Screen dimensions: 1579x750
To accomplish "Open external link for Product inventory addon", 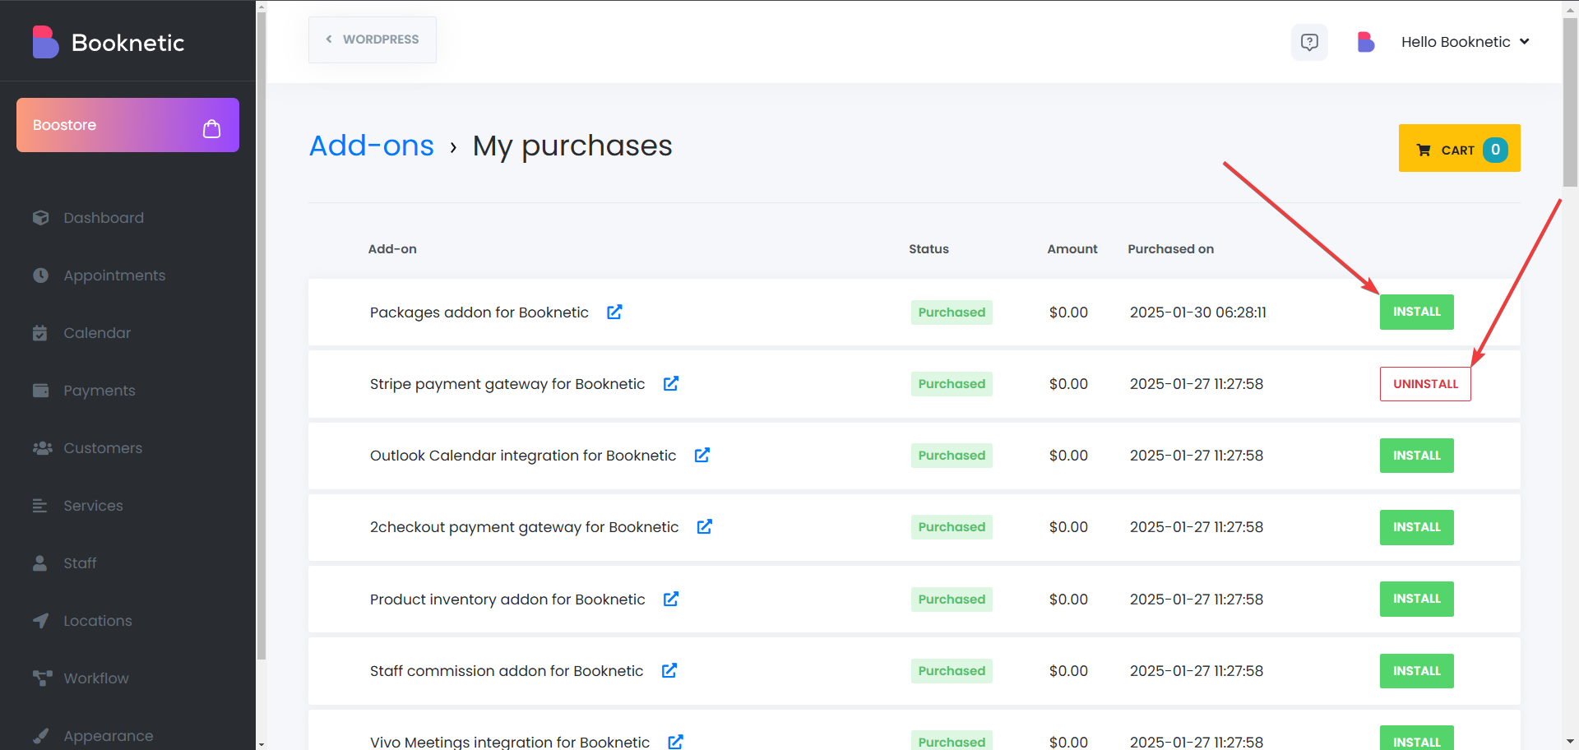I will (671, 599).
